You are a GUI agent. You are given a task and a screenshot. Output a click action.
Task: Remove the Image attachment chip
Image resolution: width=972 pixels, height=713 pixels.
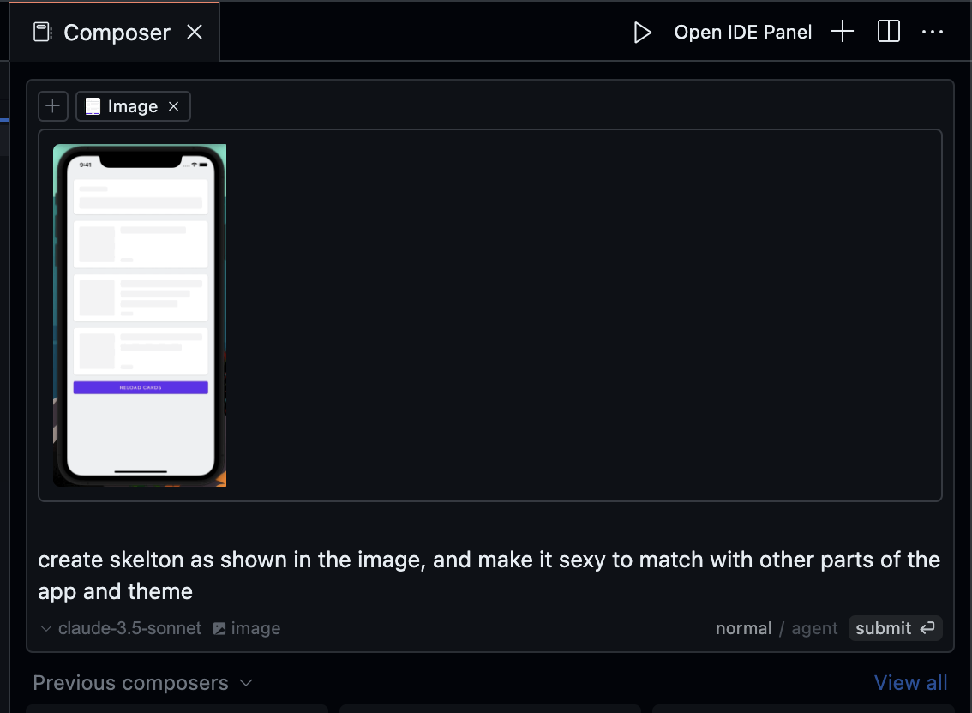pos(173,106)
